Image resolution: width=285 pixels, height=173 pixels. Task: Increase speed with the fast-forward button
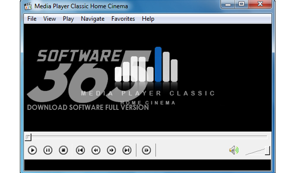(x=111, y=150)
